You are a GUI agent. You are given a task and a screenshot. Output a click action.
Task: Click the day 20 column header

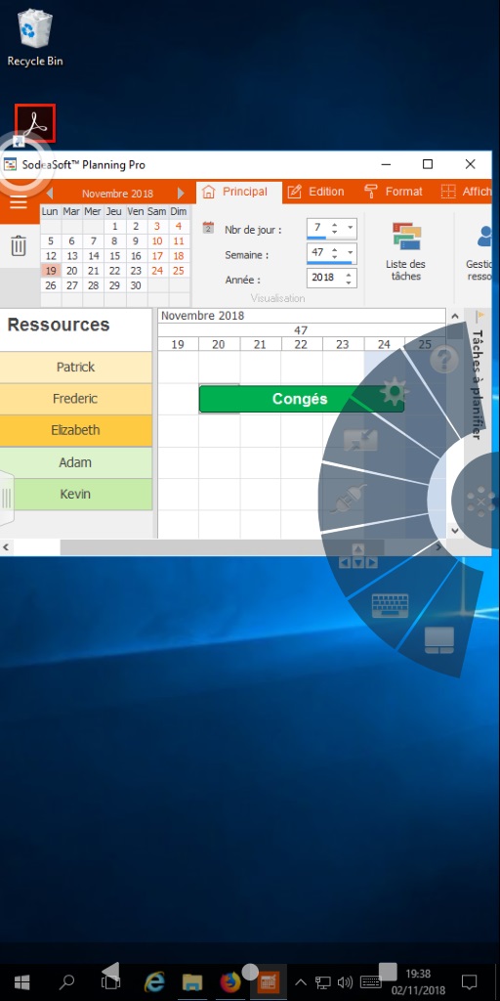[x=219, y=345]
